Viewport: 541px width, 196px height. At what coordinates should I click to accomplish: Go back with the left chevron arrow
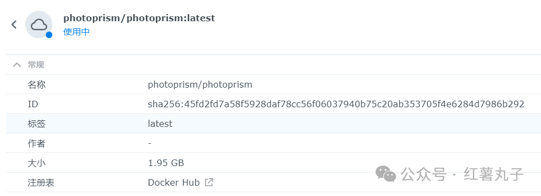pyautogui.click(x=14, y=24)
